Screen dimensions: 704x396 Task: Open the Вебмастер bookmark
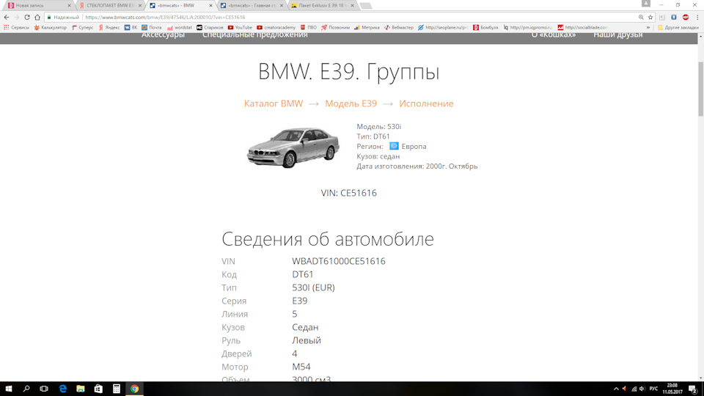399,27
